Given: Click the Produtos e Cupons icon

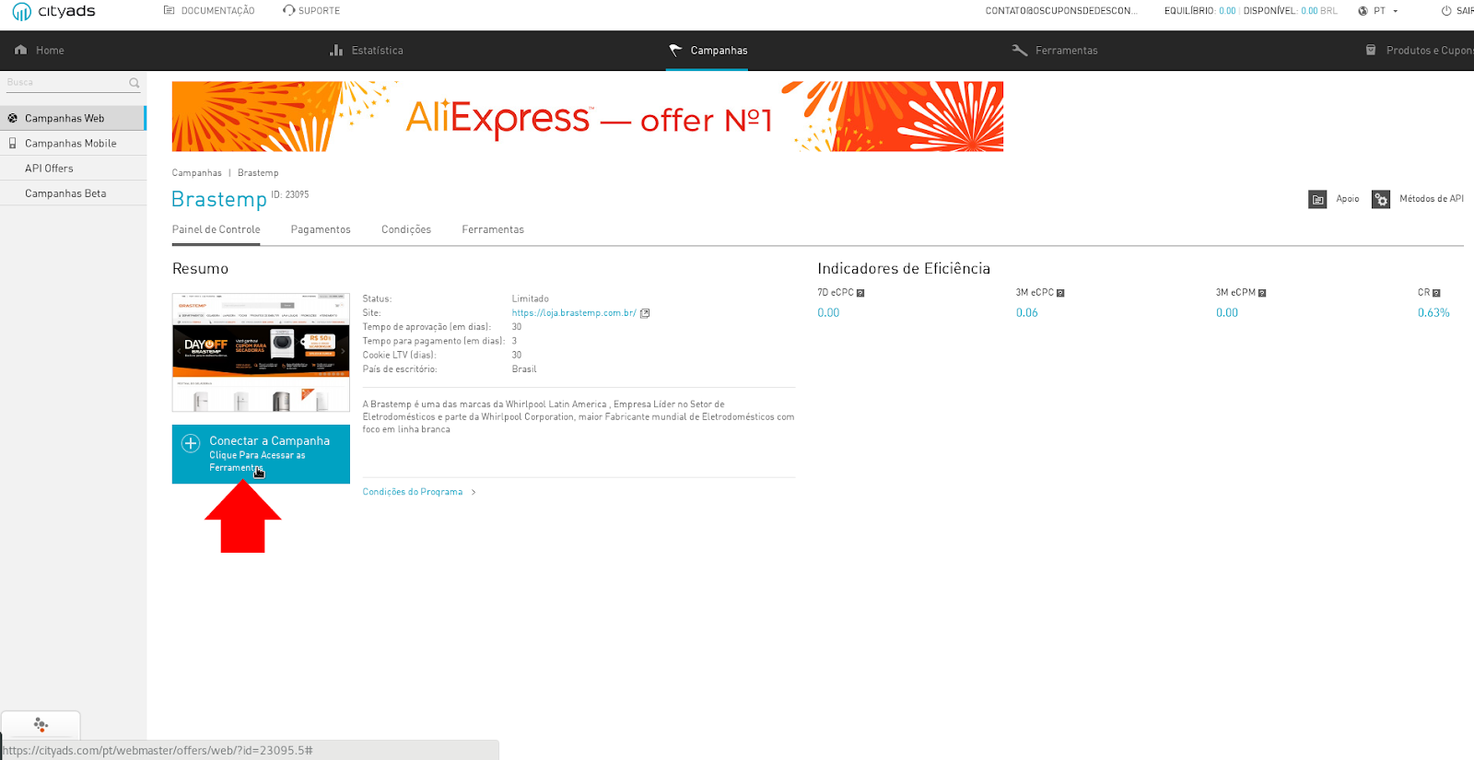Looking at the screenshot, I should pos(1371,50).
